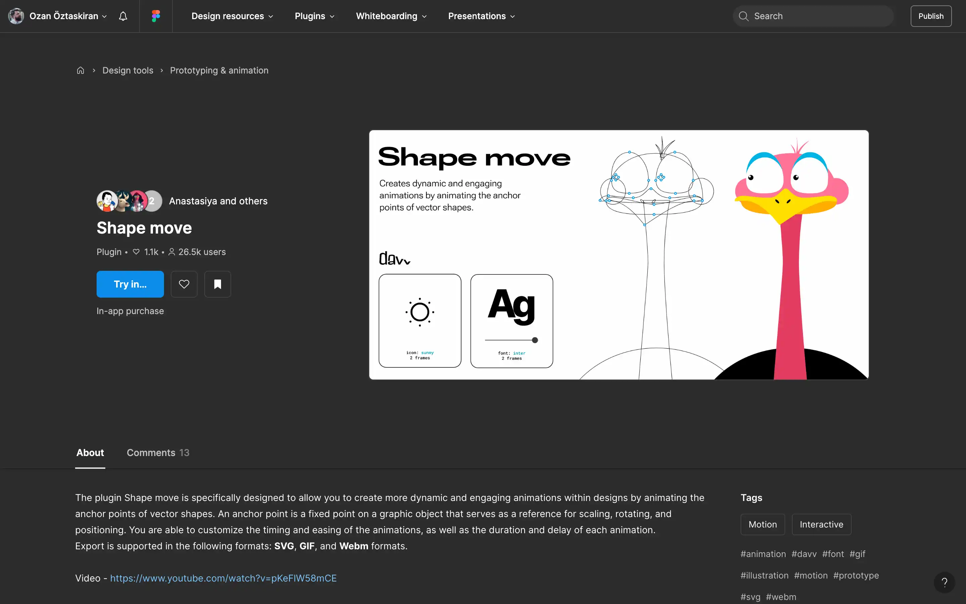Open the help question mark button
Screen dimensions: 966x604
tap(944, 582)
